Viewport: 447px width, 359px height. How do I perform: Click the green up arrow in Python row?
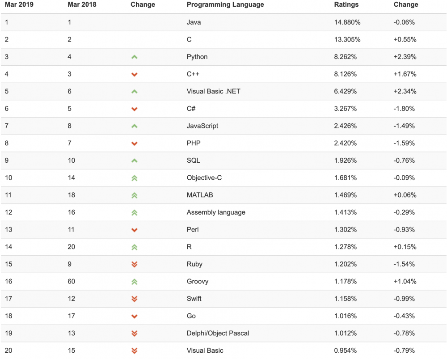(134, 57)
